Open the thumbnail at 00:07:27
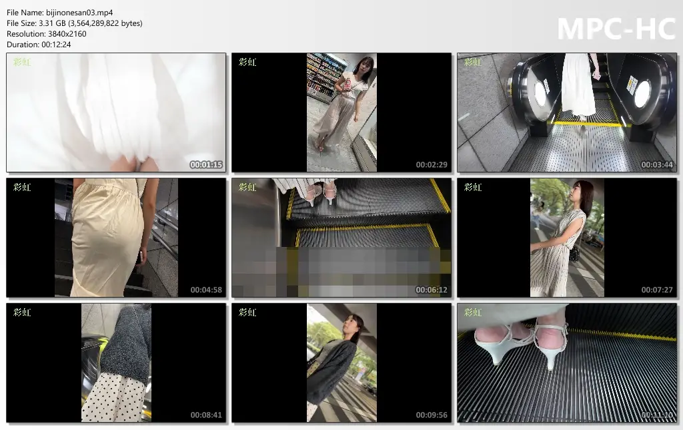The image size is (683, 430). click(567, 238)
